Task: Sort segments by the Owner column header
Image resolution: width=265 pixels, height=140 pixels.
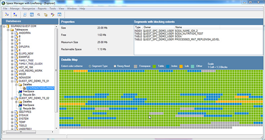Action: 158,27
